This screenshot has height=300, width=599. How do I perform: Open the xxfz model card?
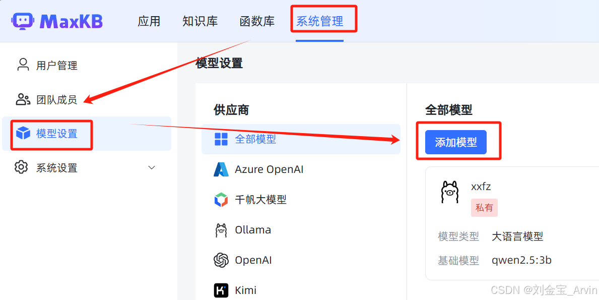512,223
